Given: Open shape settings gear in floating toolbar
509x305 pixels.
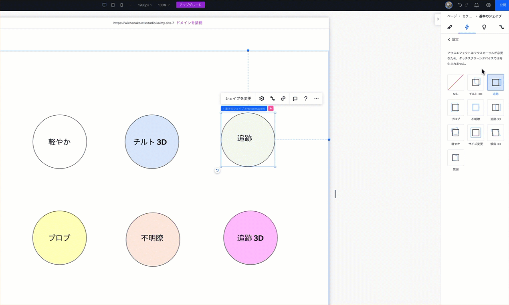Looking at the screenshot, I should 262,98.
